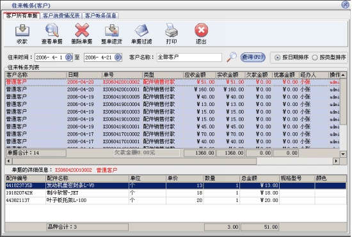
Task: Click the 删除单据 red X icon
Action: pos(82,31)
